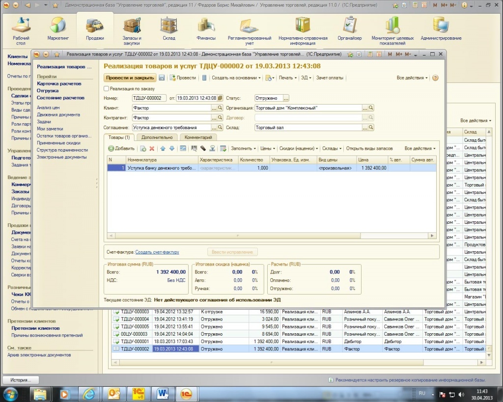Viewport: 503px width, 402px height.
Task: Click the Контрагент input field
Action: click(171, 118)
